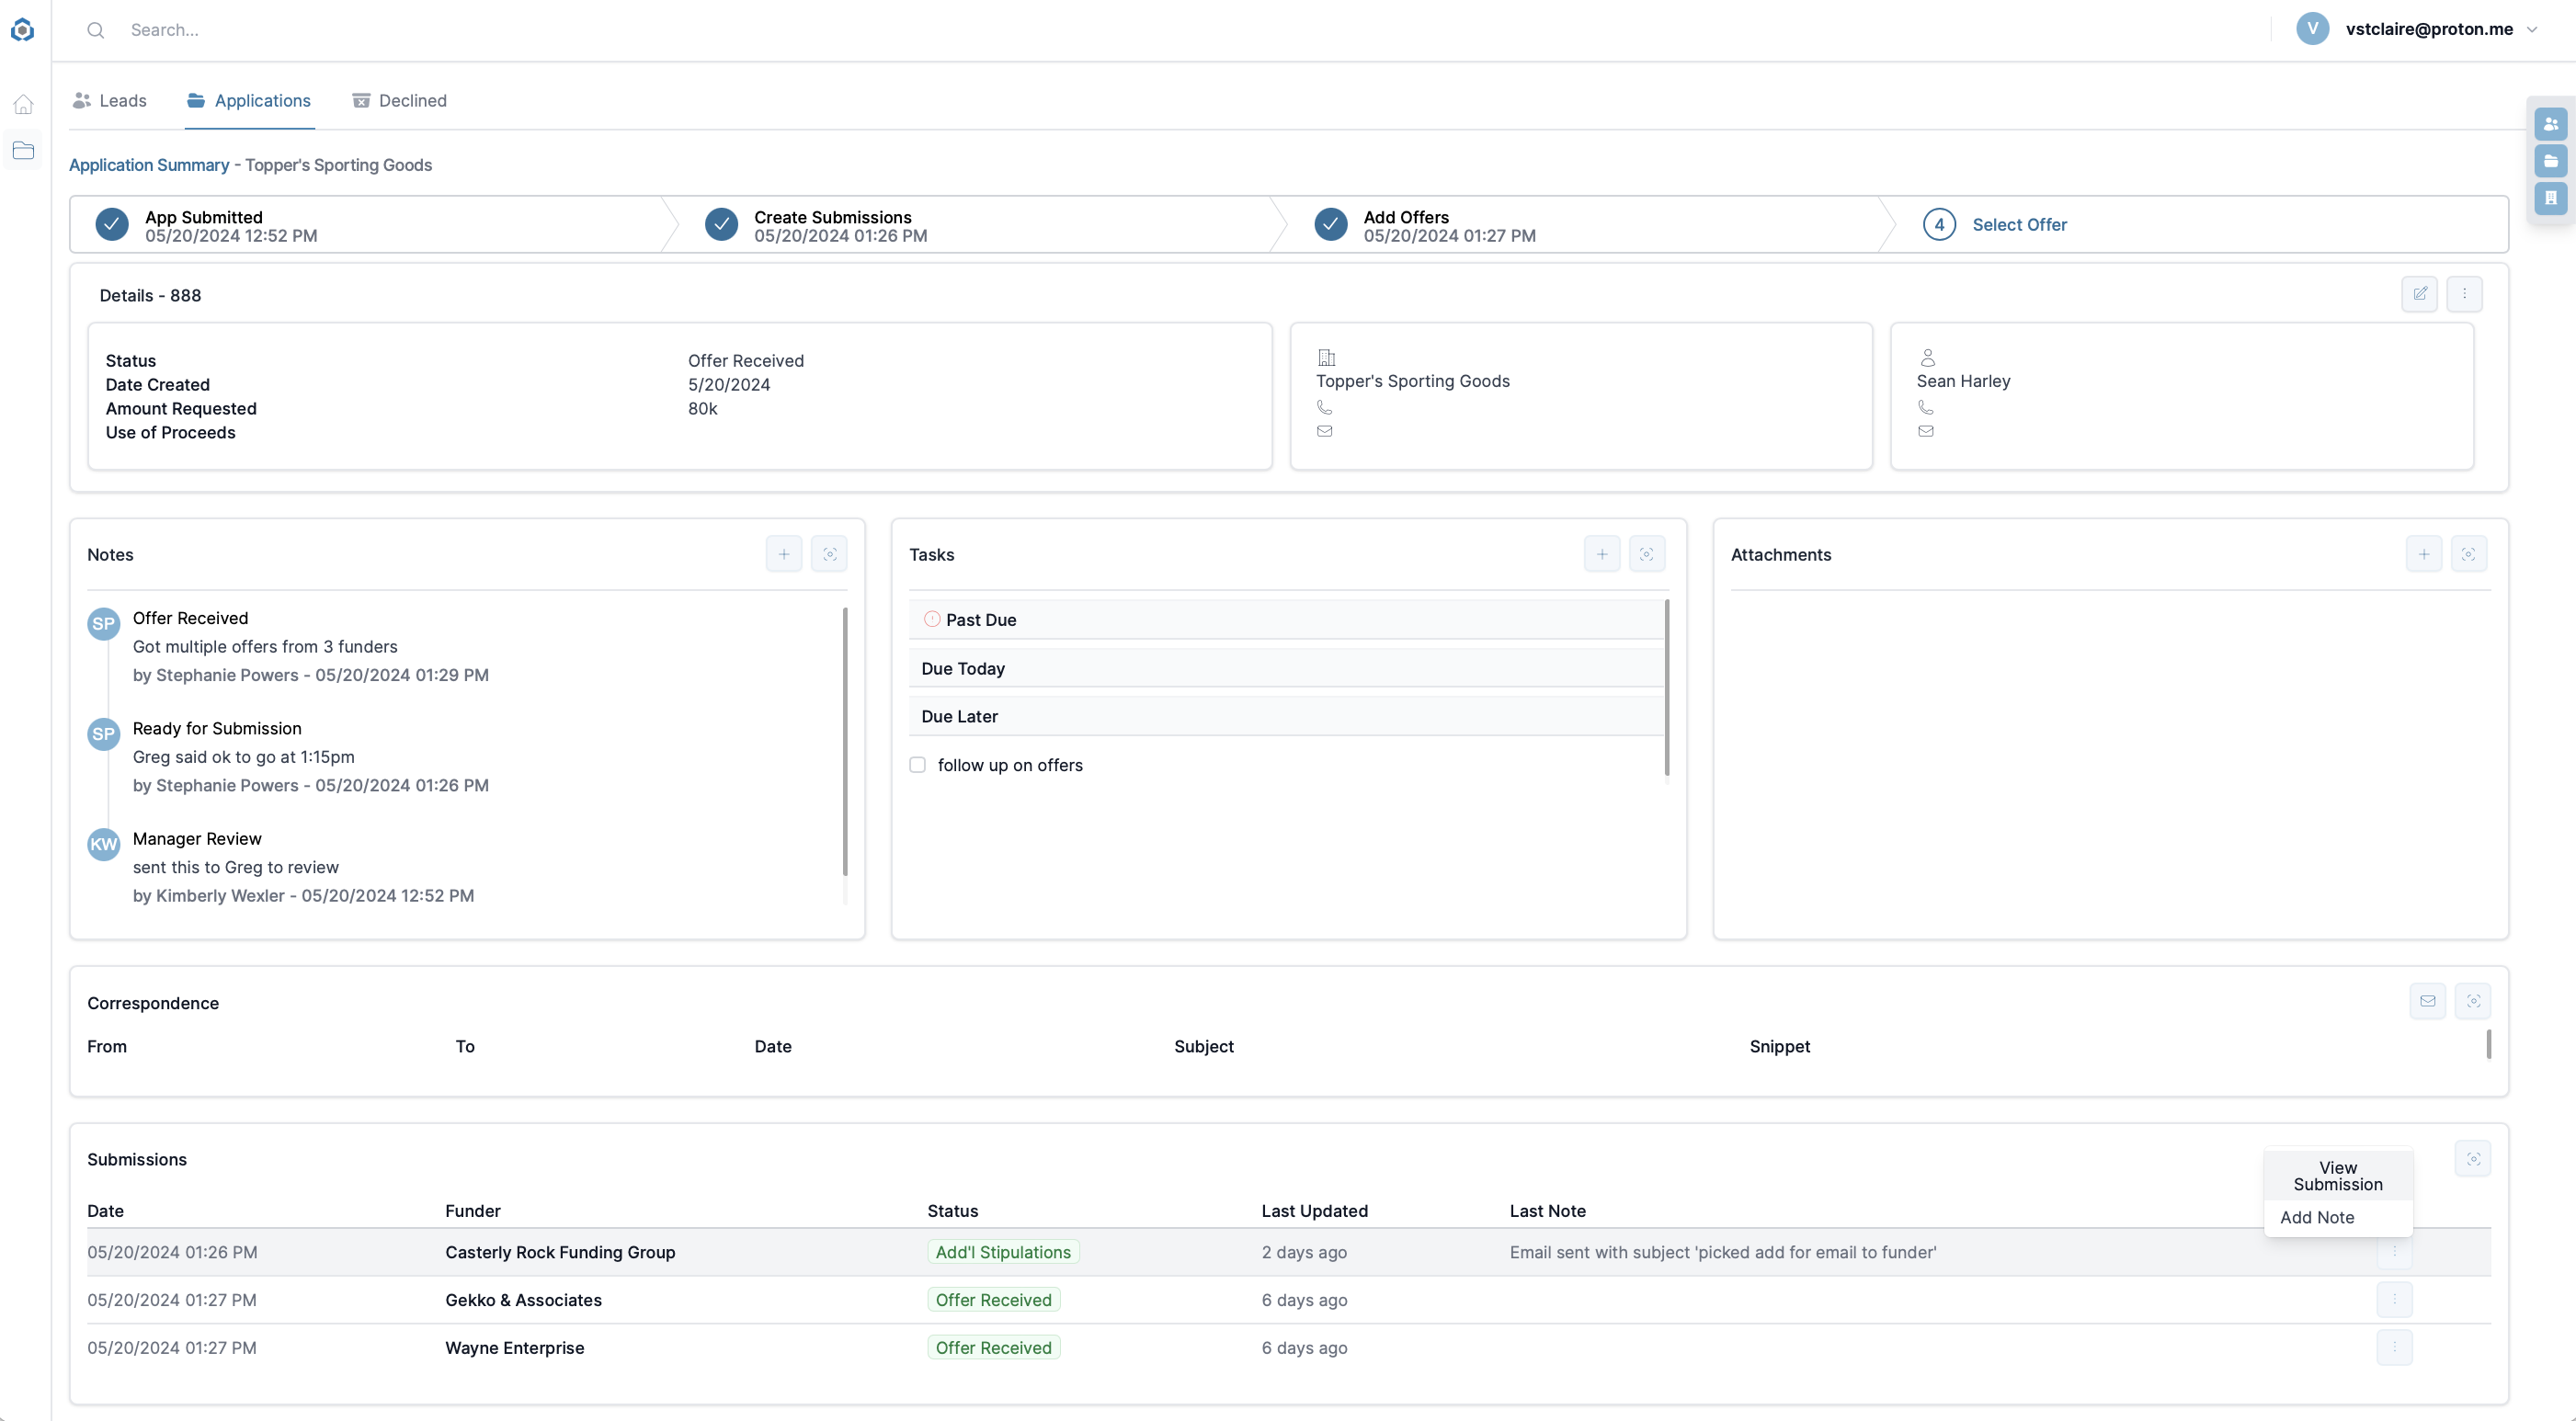Switch to the Leads tab
The height and width of the screenshot is (1421, 2576).
tap(110, 101)
